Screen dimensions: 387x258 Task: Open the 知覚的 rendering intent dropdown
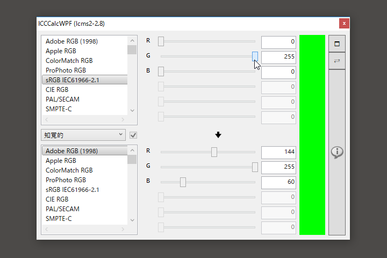(83, 135)
